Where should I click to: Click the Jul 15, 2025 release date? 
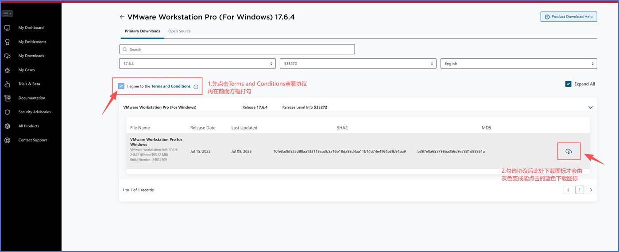click(x=201, y=152)
